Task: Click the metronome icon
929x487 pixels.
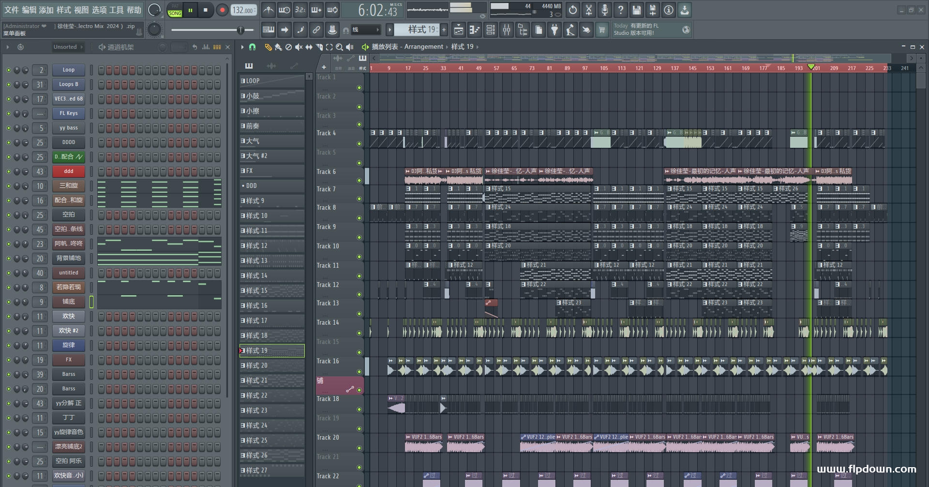Action: coord(268,10)
